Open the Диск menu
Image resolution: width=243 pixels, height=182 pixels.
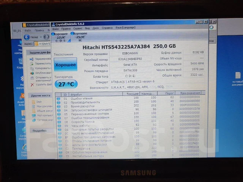click(x=96, y=28)
